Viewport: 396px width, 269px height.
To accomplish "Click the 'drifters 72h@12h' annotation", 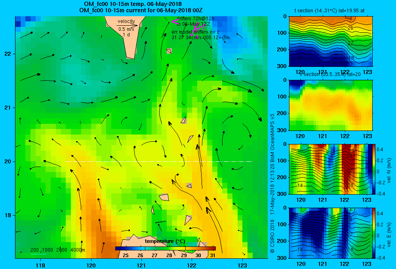I will pos(196,19).
